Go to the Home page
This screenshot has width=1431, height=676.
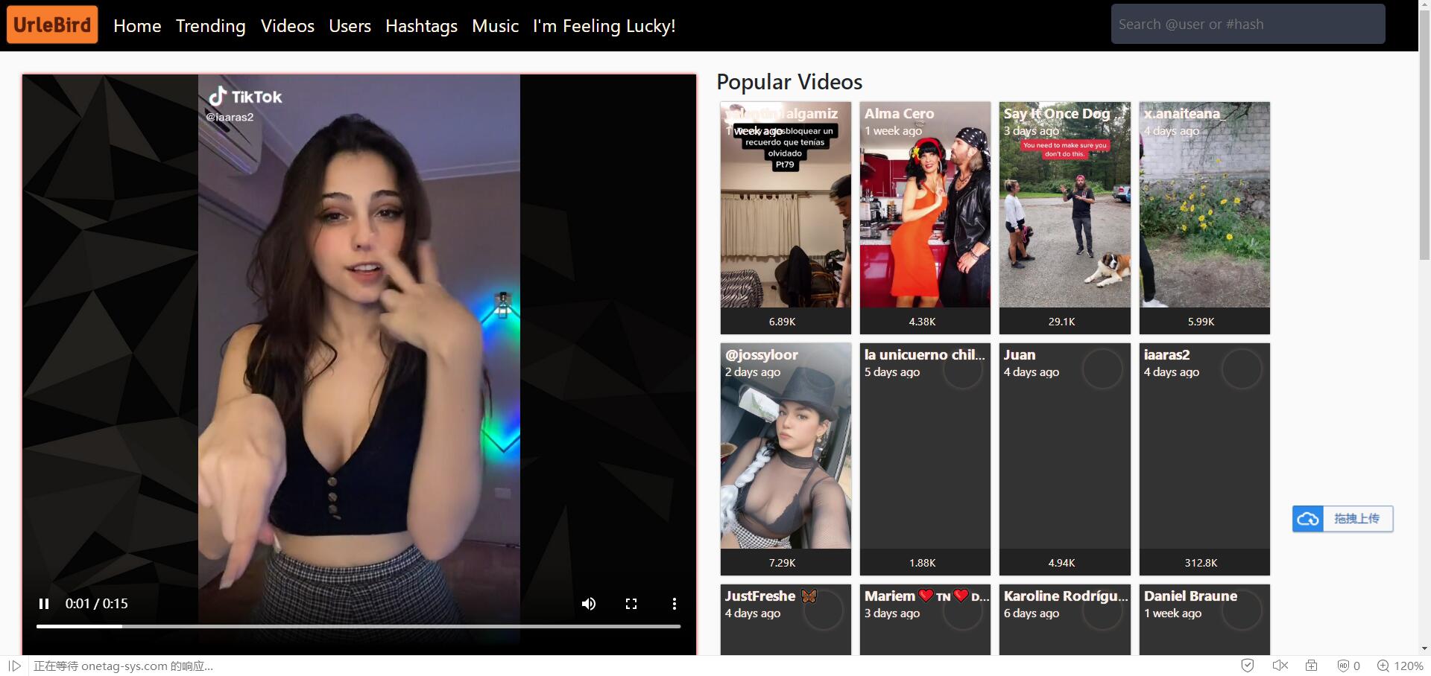tap(137, 26)
